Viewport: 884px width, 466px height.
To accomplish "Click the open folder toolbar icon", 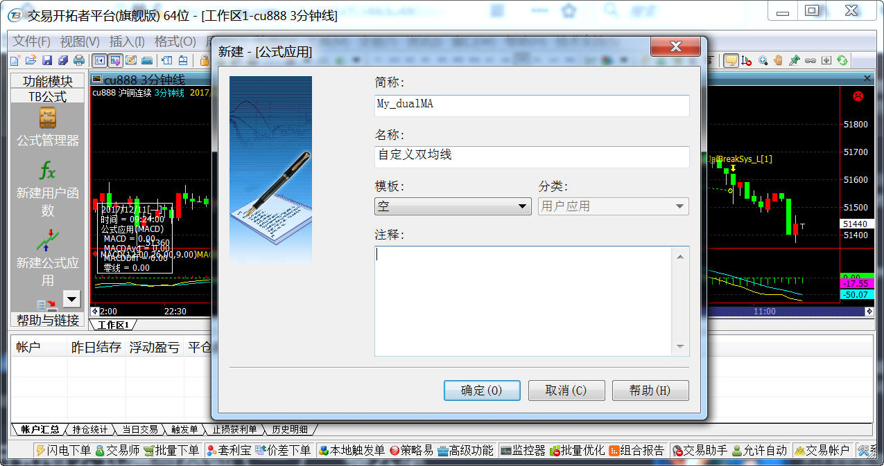I will pyautogui.click(x=32, y=60).
